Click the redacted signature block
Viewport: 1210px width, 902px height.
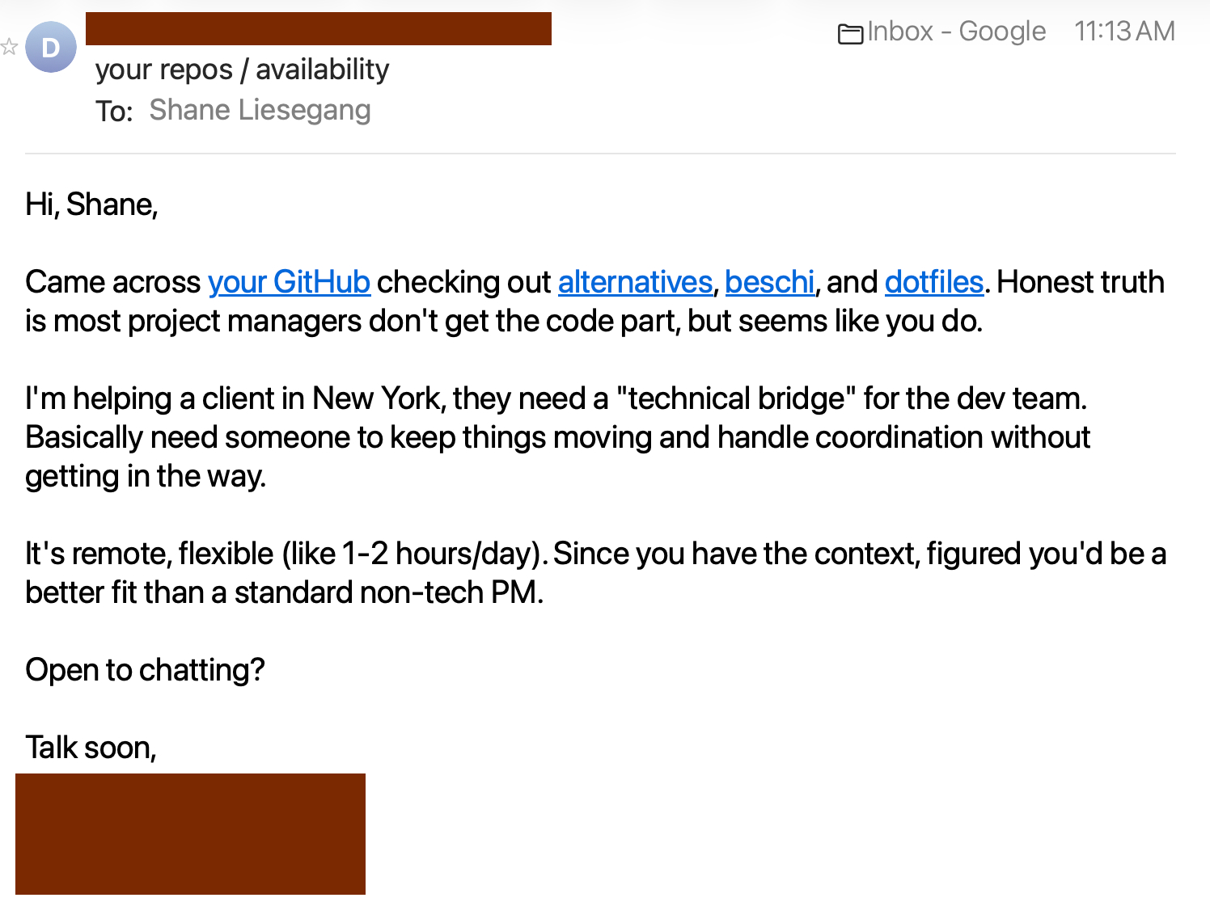tap(190, 833)
